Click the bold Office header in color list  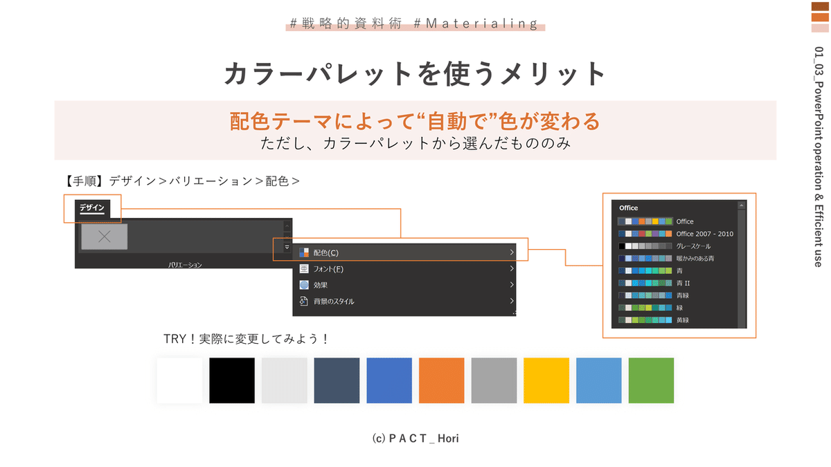[x=629, y=208]
